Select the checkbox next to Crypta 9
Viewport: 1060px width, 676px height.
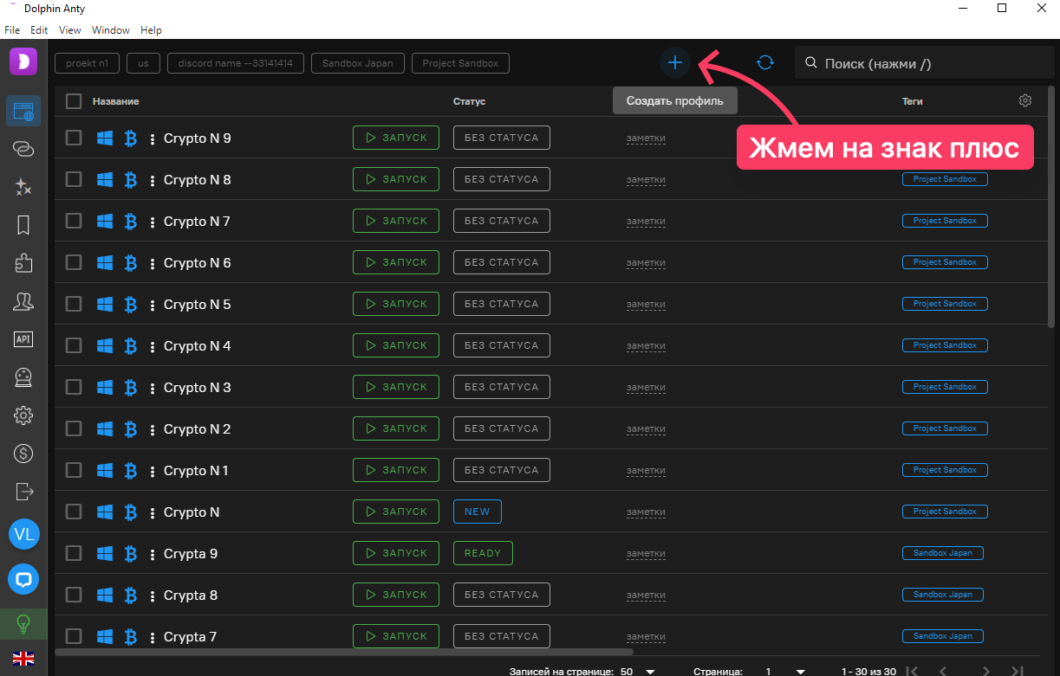point(74,553)
